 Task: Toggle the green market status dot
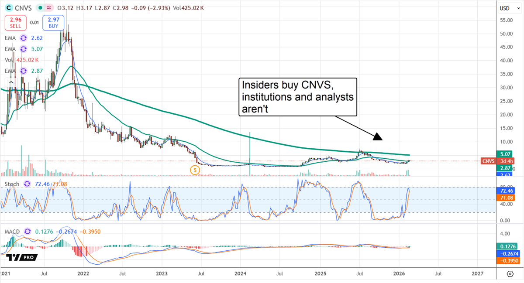tap(40, 7)
